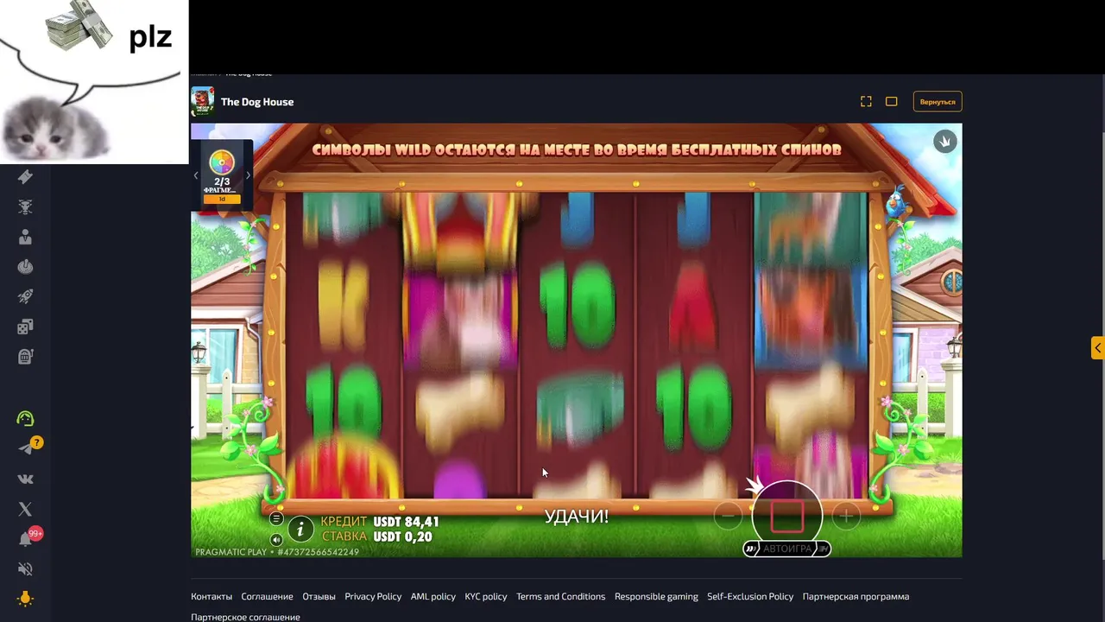The width and height of the screenshot is (1105, 622).
Task: Enable quick spin arrow left of АВТОИГРА
Action: point(751,549)
